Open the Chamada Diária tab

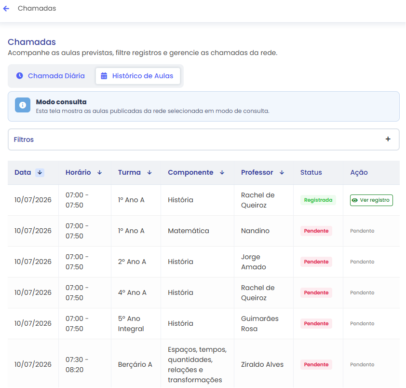pos(51,76)
